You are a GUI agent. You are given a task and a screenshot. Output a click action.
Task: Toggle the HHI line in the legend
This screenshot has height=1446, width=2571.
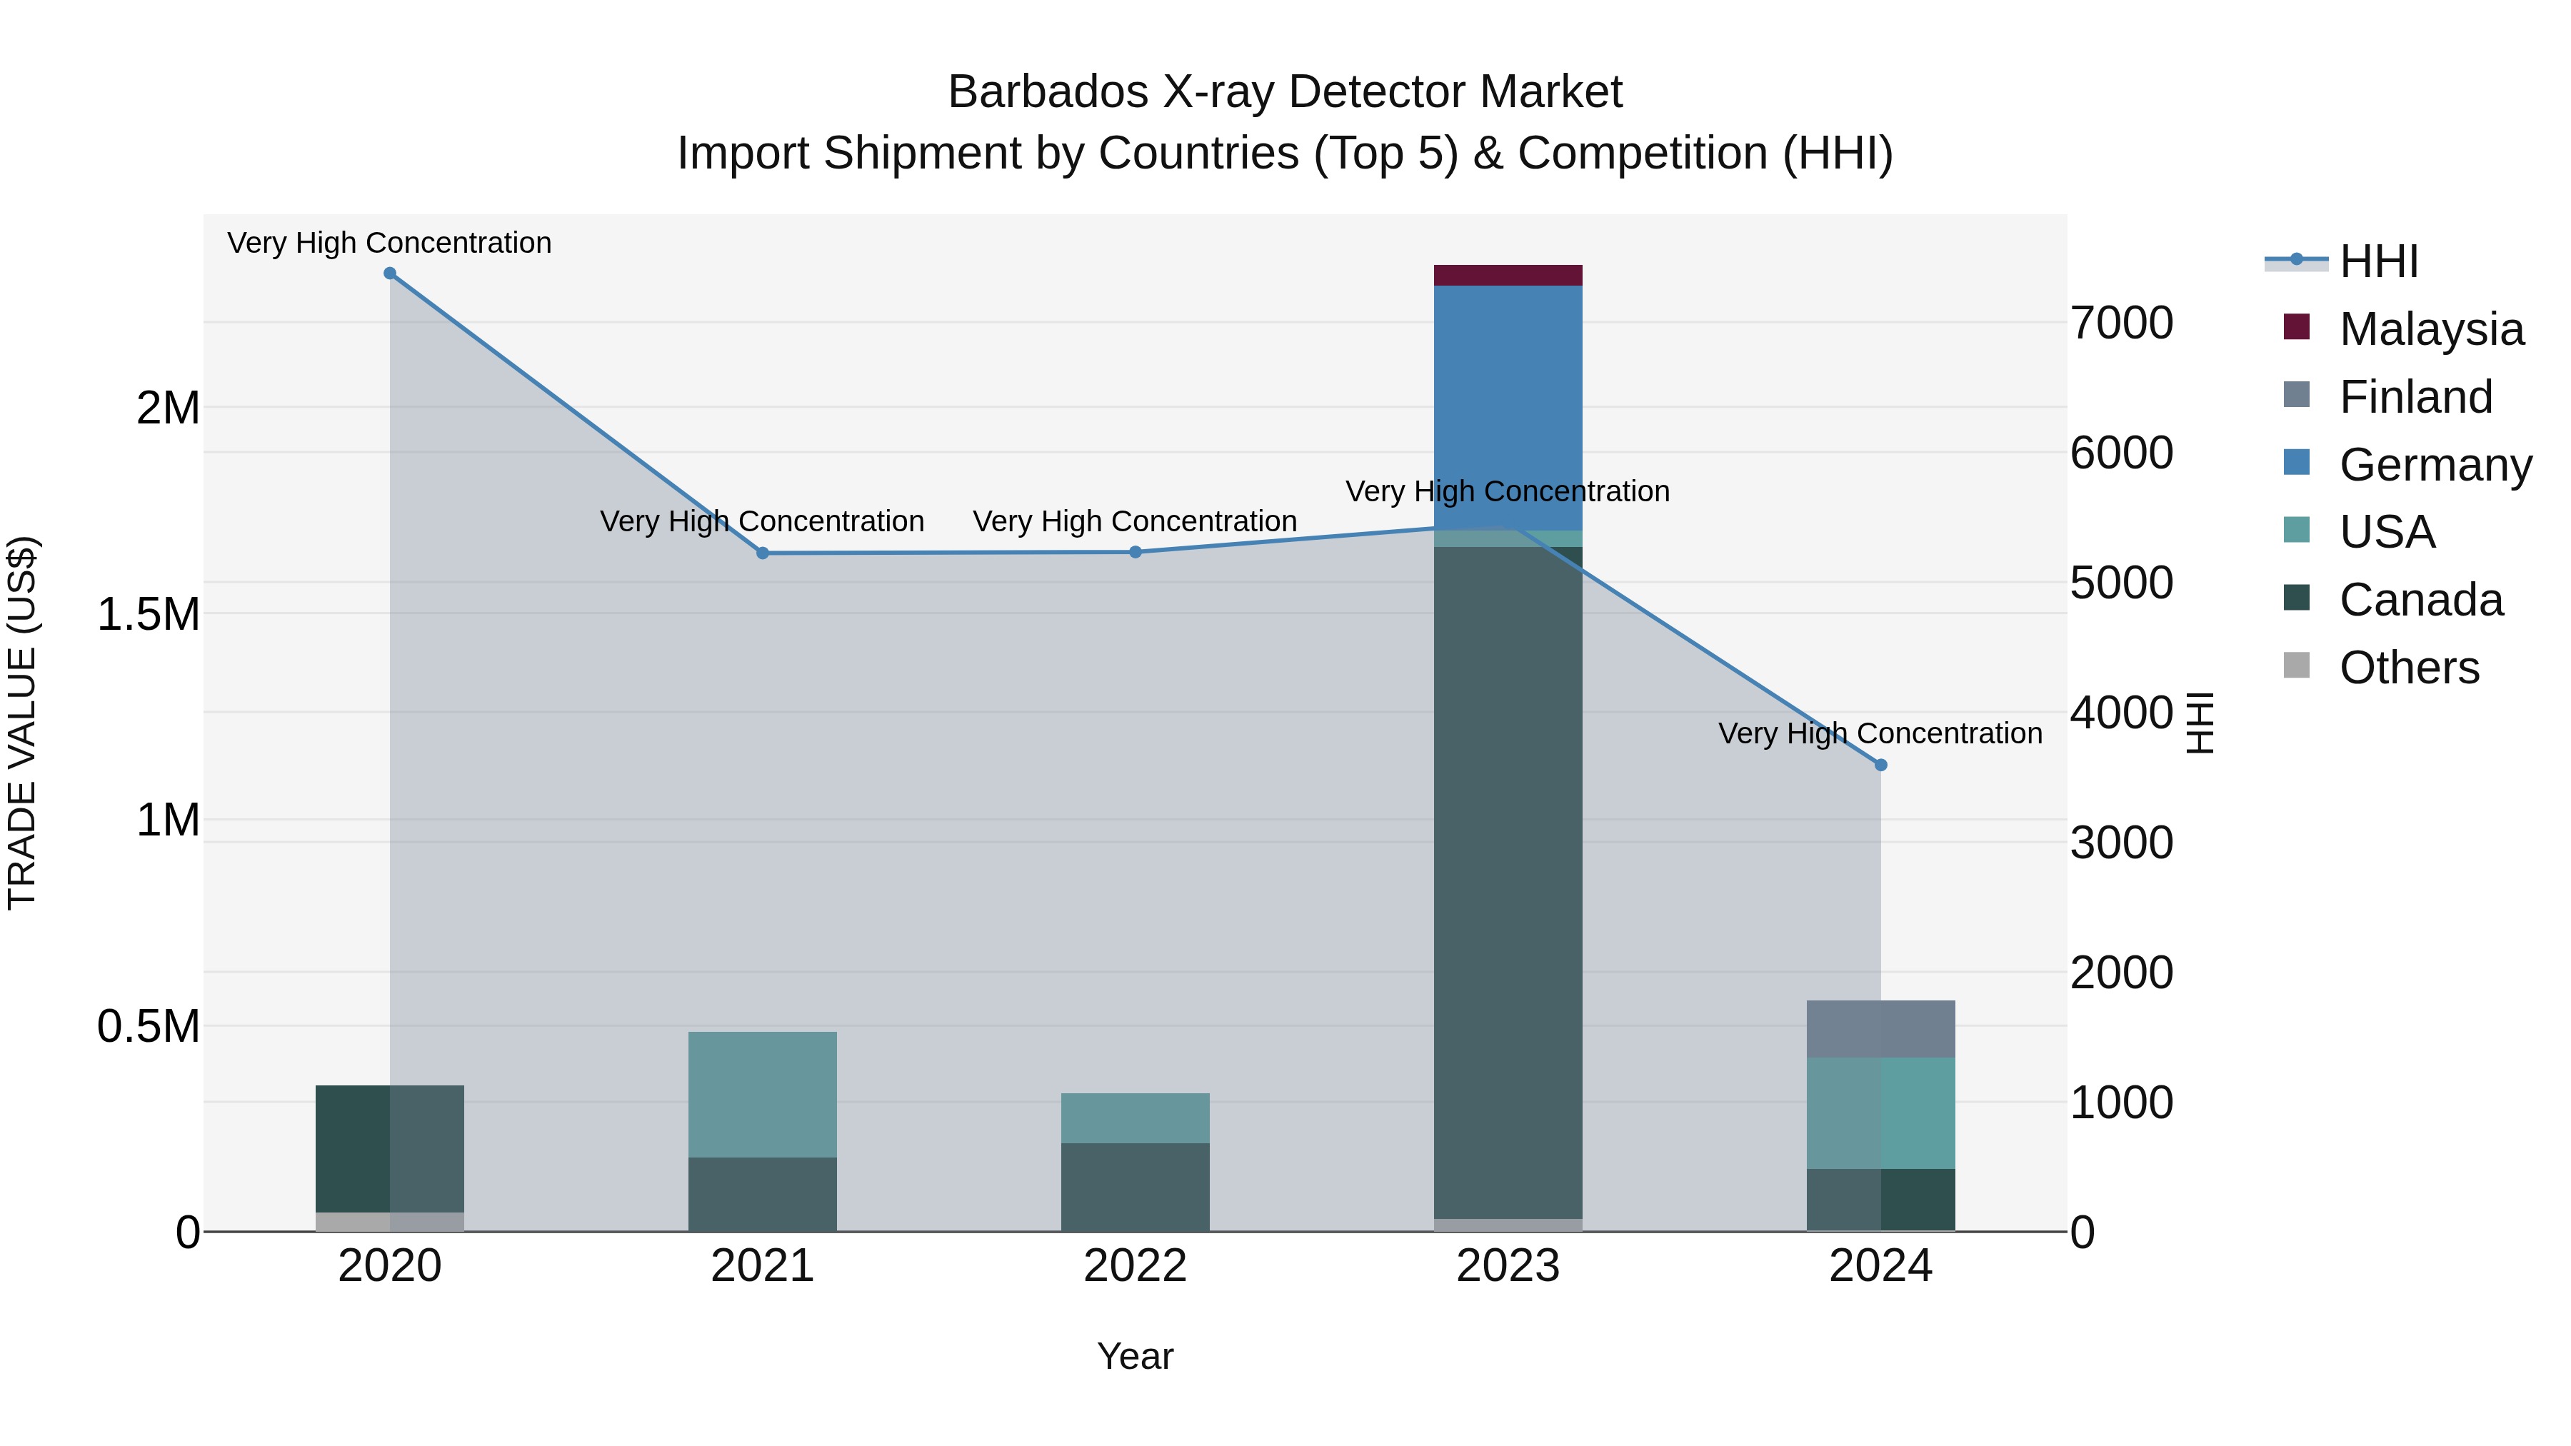point(2342,261)
